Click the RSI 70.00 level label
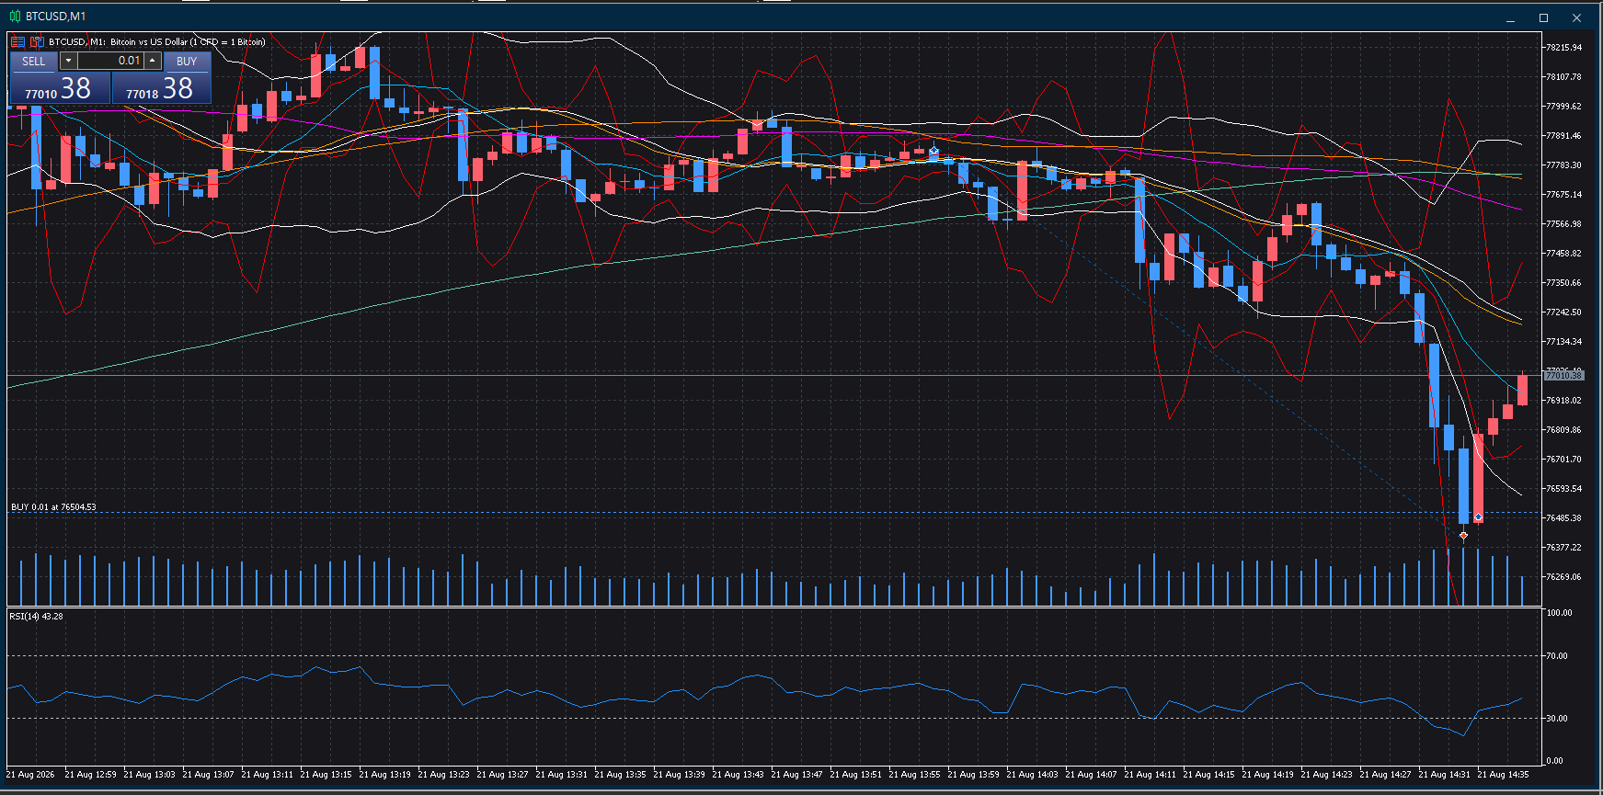The height and width of the screenshot is (795, 1603). (x=1557, y=656)
